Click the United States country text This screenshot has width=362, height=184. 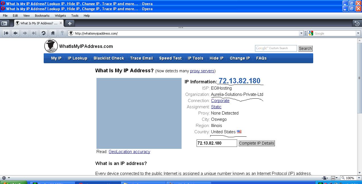pyautogui.click(x=223, y=132)
